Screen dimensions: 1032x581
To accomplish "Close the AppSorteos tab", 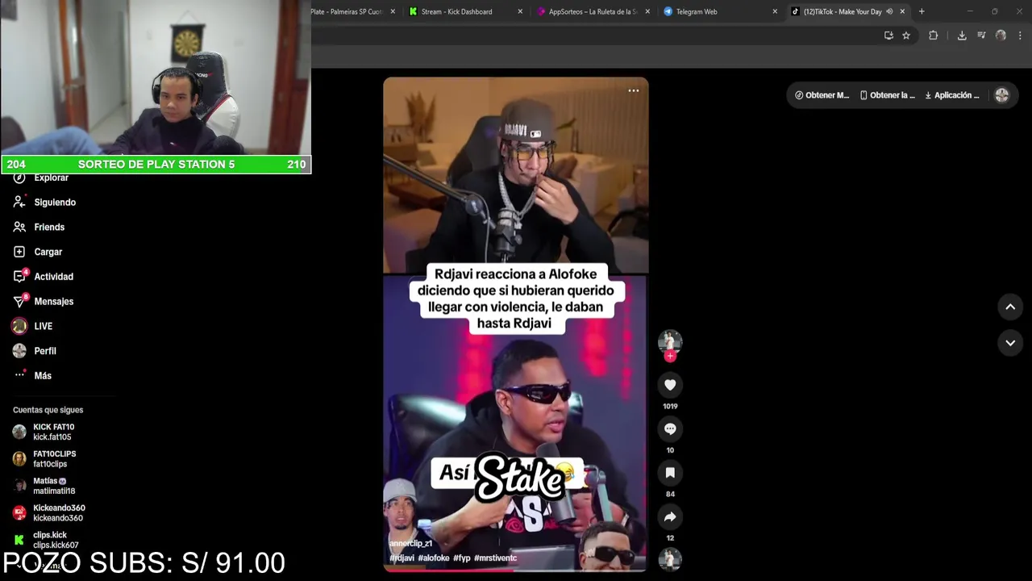I will (647, 11).
